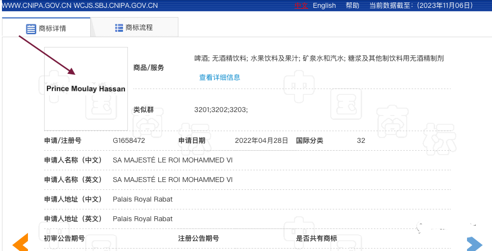The image size is (492, 251).
Task: Select English address Palais Royal Rabat
Action: (143, 218)
